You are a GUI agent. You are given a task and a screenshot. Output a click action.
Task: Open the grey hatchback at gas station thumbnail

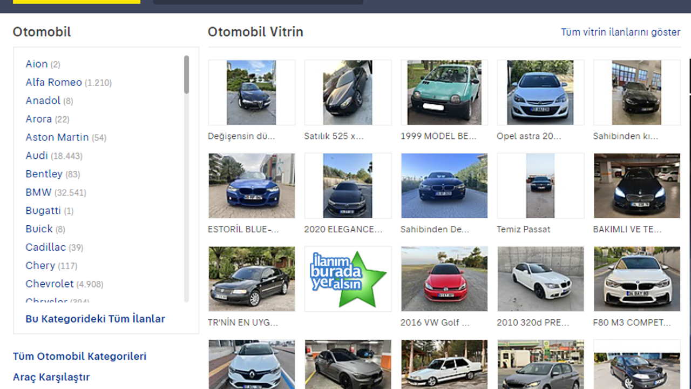[540, 364]
